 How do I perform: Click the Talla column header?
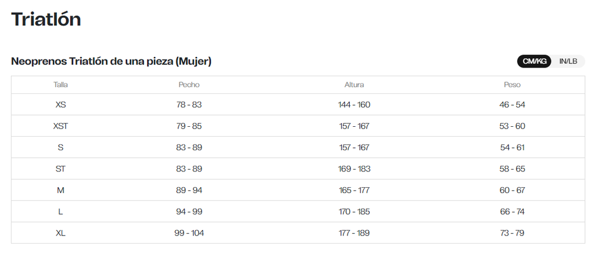[61, 85]
